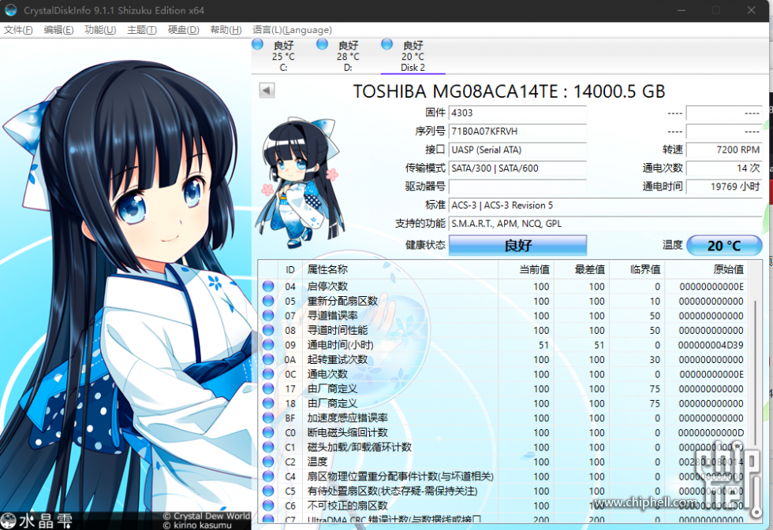The width and height of the screenshot is (773, 530).
Task: Click the blue status orb for C: drive
Action: (257, 44)
